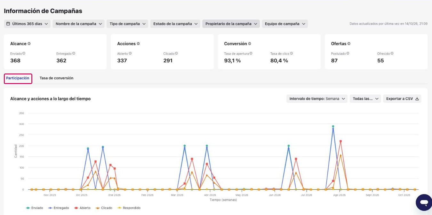Click the Tiempo (semanas) axis label

(223, 200)
